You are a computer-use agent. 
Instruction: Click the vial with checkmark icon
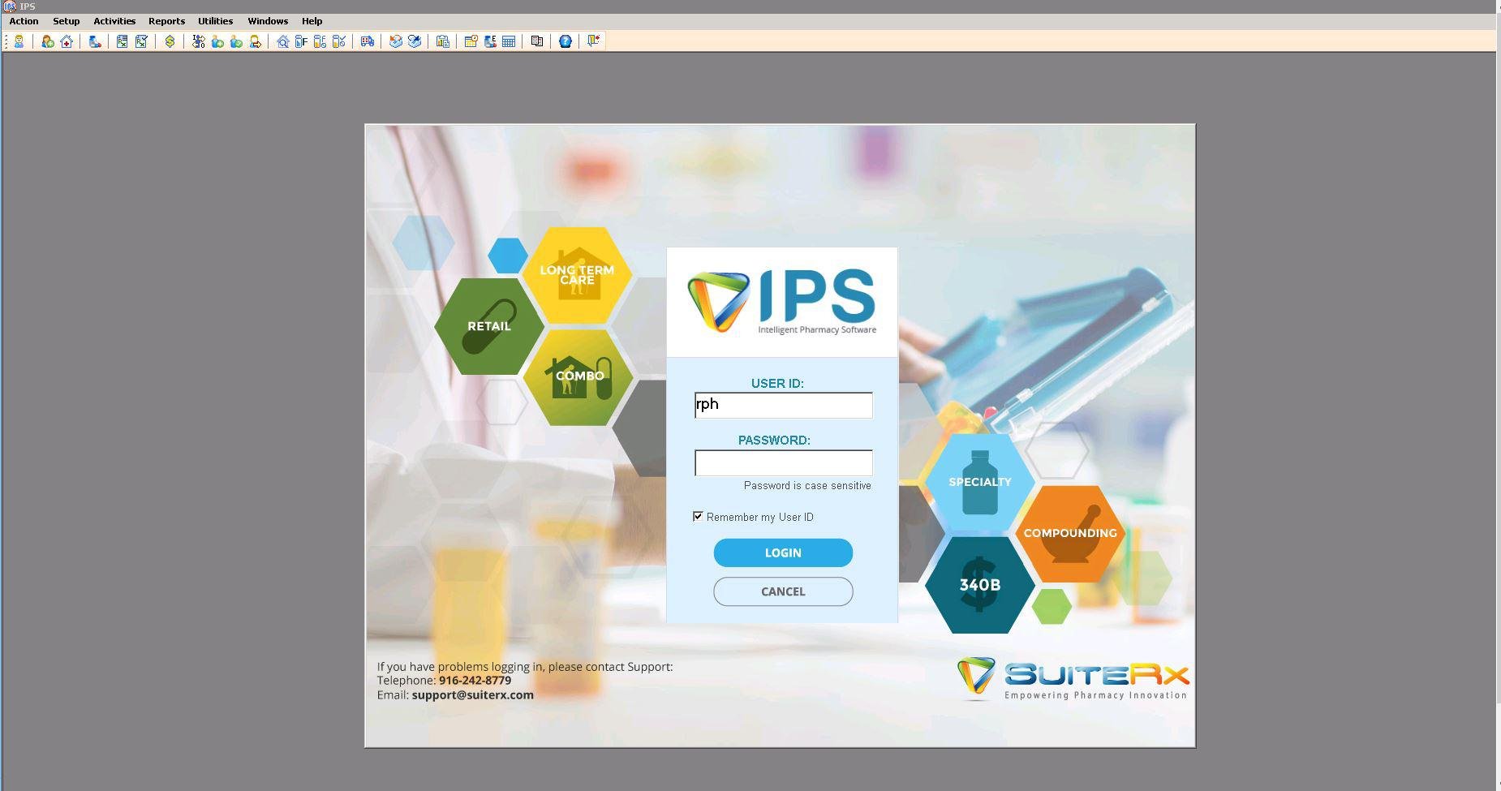(x=339, y=41)
